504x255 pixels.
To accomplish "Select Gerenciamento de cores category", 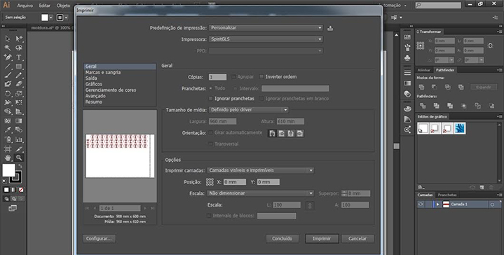I will (111, 90).
